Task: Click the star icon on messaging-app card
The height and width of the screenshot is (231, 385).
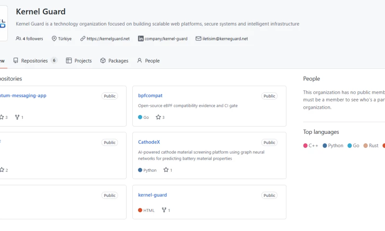Action: click(x=2, y=117)
